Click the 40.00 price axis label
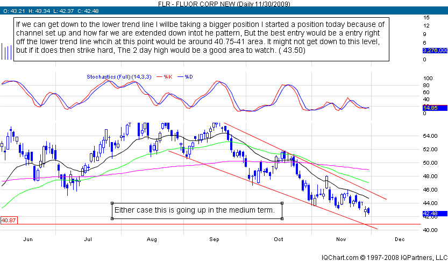 point(430,230)
